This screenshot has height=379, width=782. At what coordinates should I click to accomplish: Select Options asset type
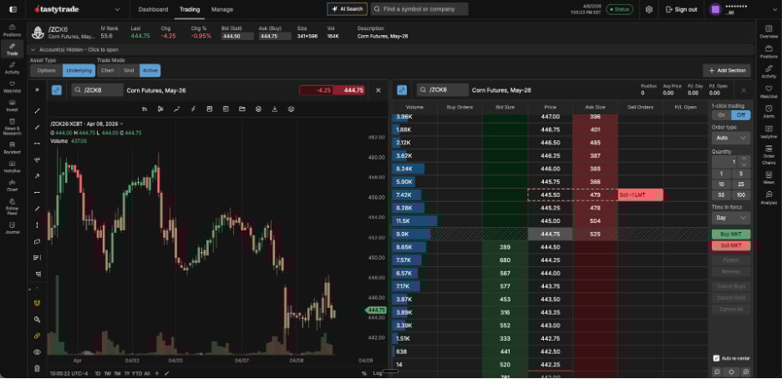pos(47,70)
